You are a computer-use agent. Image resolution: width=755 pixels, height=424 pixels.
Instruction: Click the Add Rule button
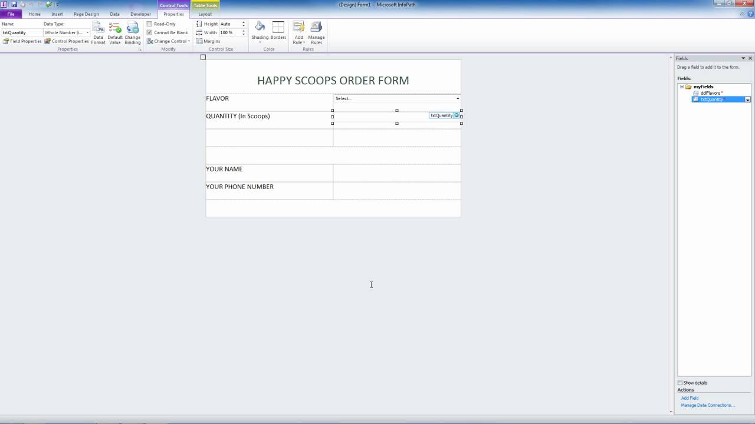pyautogui.click(x=299, y=33)
